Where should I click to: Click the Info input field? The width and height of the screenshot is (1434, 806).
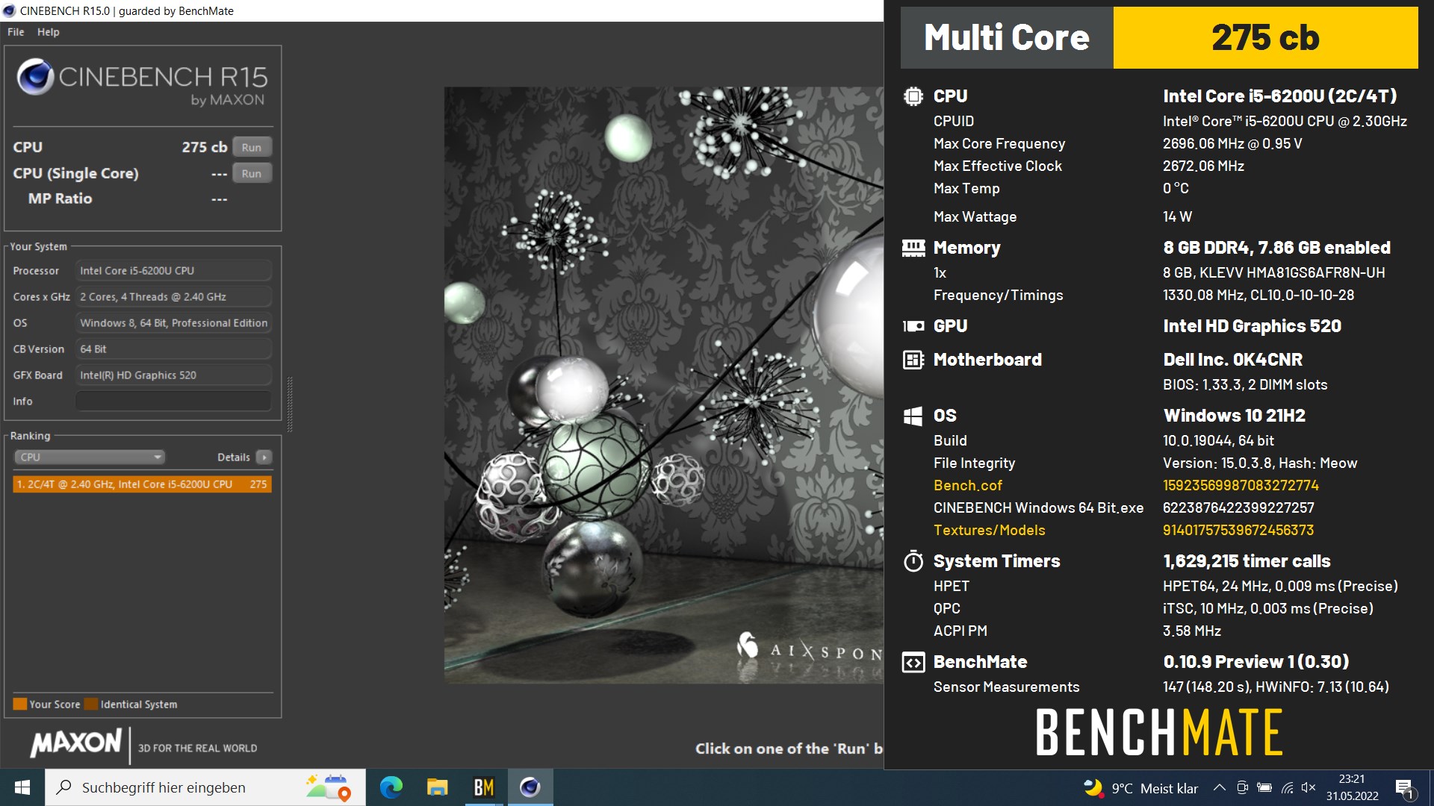tap(173, 401)
